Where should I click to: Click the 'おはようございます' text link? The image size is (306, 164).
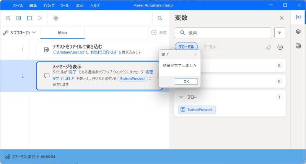(104, 52)
